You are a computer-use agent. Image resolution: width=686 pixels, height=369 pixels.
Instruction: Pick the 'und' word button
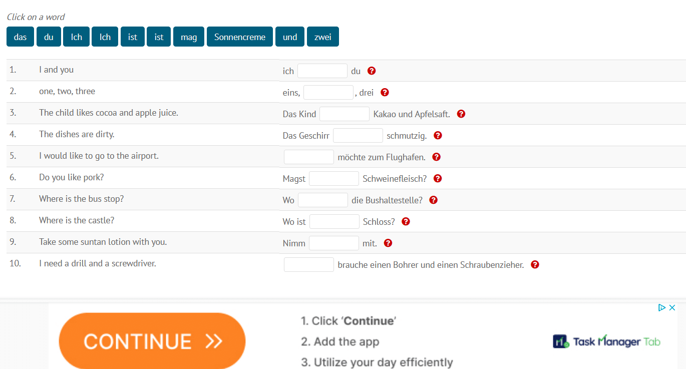(x=290, y=37)
